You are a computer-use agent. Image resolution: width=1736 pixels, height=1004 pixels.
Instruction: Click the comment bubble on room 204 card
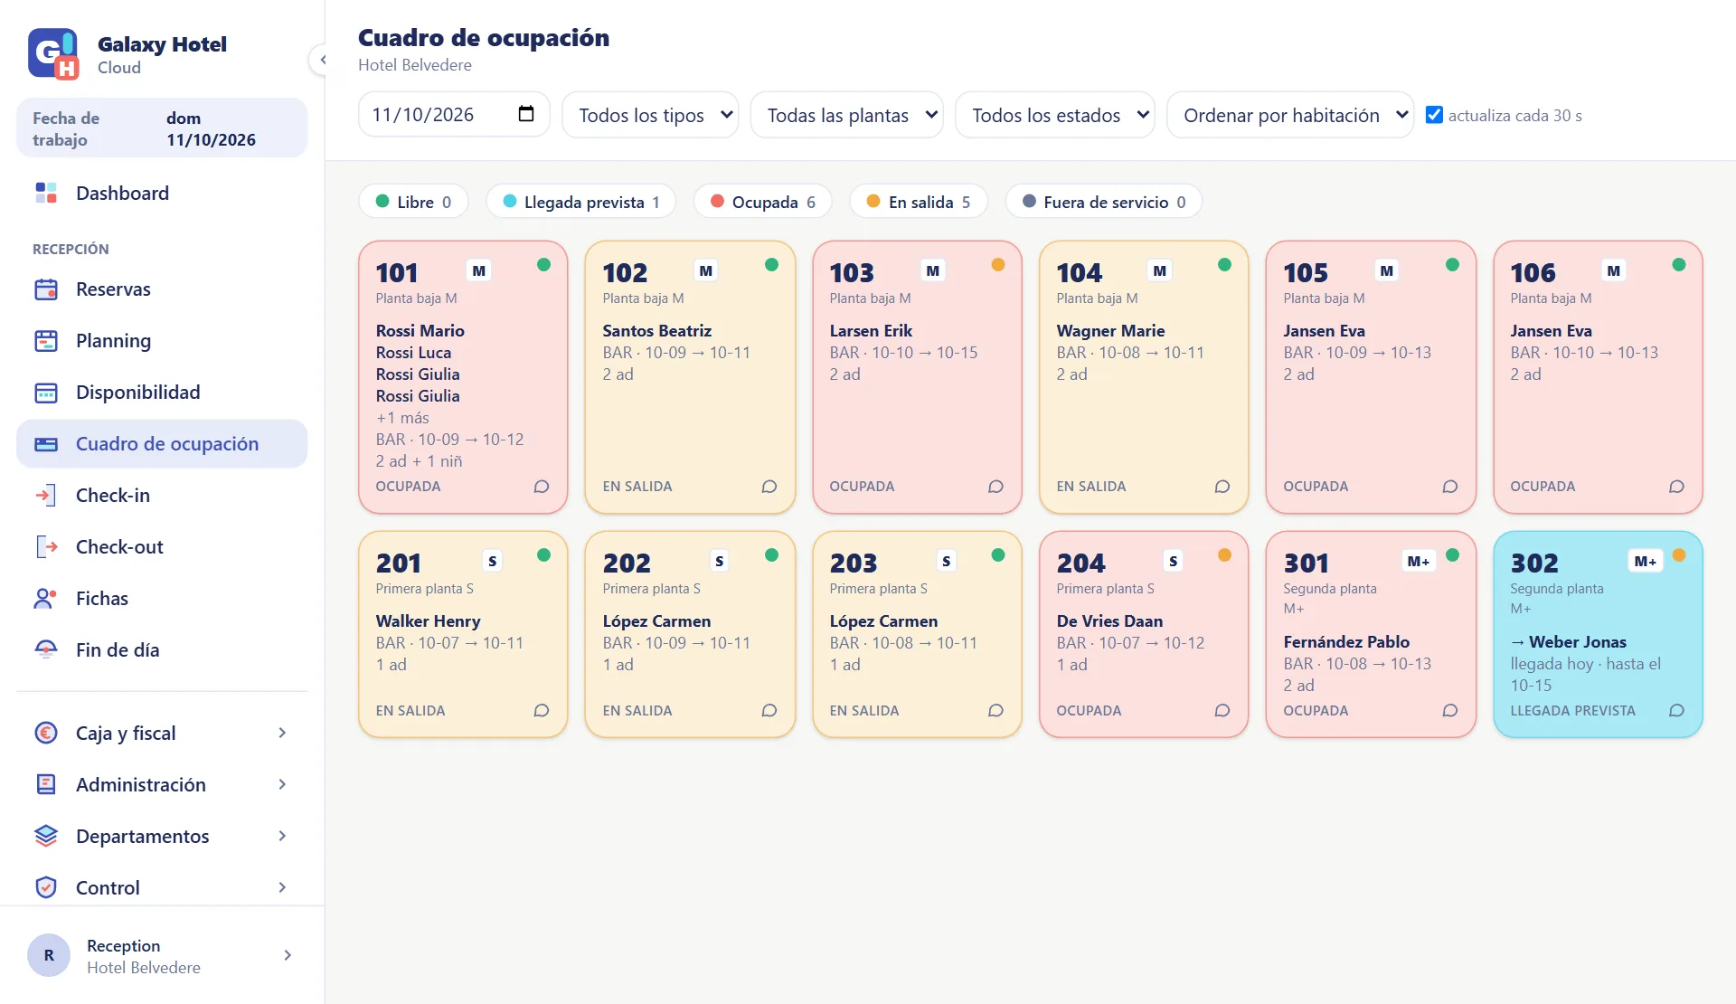(x=1222, y=711)
